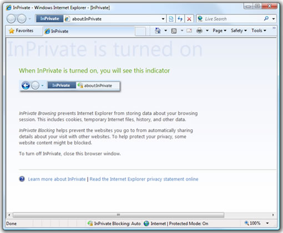
Task: Open the Favorites button
Action: click(x=21, y=31)
